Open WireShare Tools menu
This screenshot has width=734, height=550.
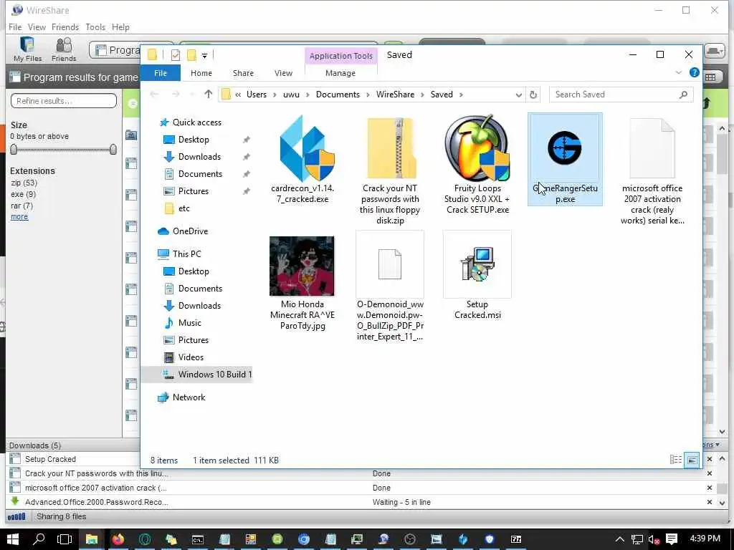95,27
